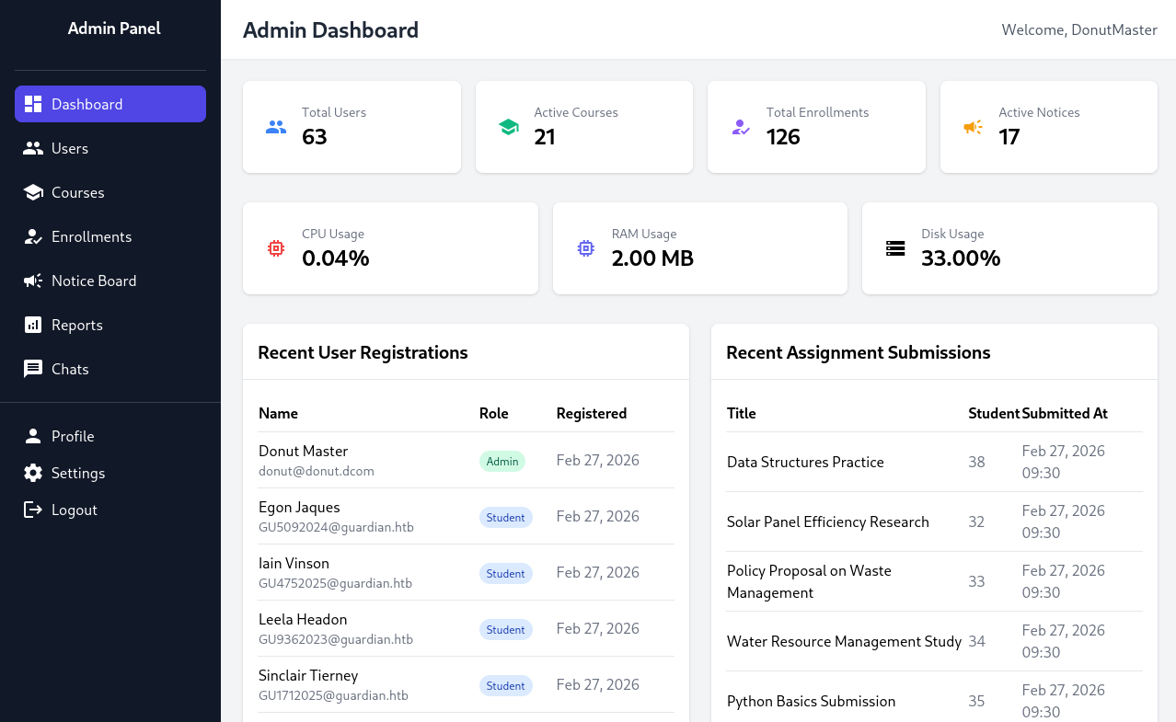Open the Enrollments page from sidebar
This screenshot has width=1176, height=722.
(x=91, y=236)
